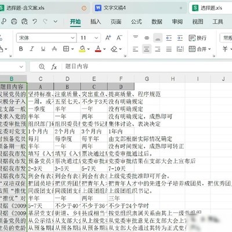This screenshot has width=232, height=232.
Task: Apply the yellow fill color
Action: click(x=82, y=49)
